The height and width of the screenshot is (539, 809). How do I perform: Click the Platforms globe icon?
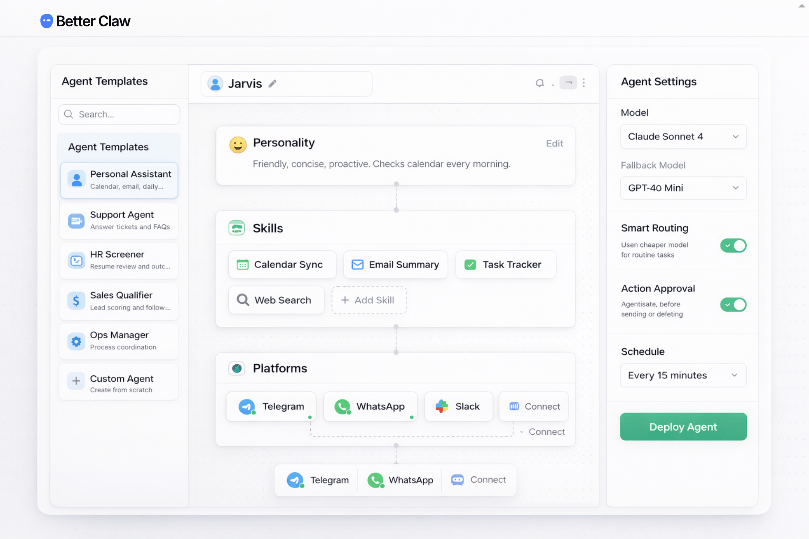[237, 368]
